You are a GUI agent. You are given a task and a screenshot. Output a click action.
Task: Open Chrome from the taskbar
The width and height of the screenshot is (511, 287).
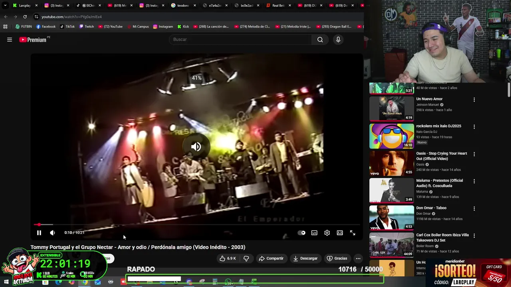point(85,282)
